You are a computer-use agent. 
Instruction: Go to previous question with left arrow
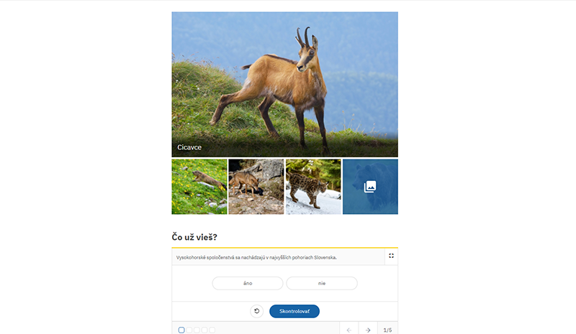349,330
